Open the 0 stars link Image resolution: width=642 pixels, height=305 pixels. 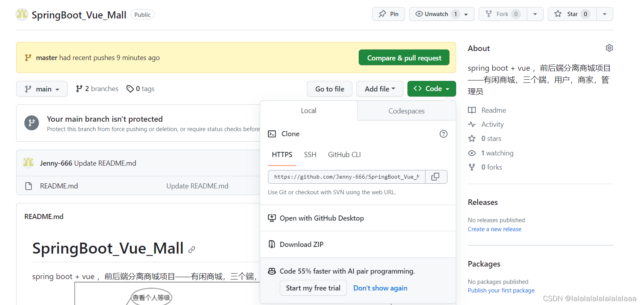491,139
